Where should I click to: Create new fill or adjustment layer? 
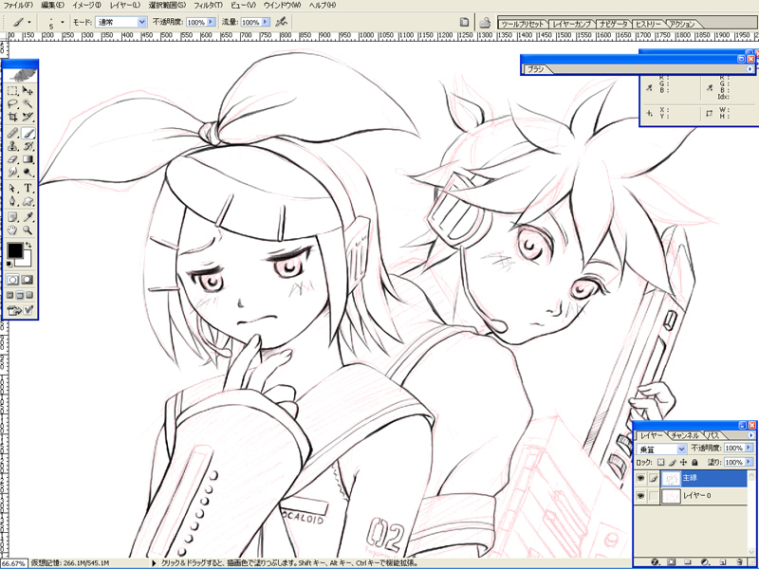coord(705,562)
